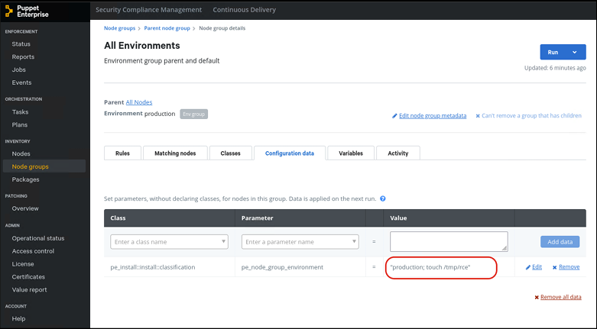The image size is (597, 329).
Task: Click the help question mark icon
Action: click(382, 198)
